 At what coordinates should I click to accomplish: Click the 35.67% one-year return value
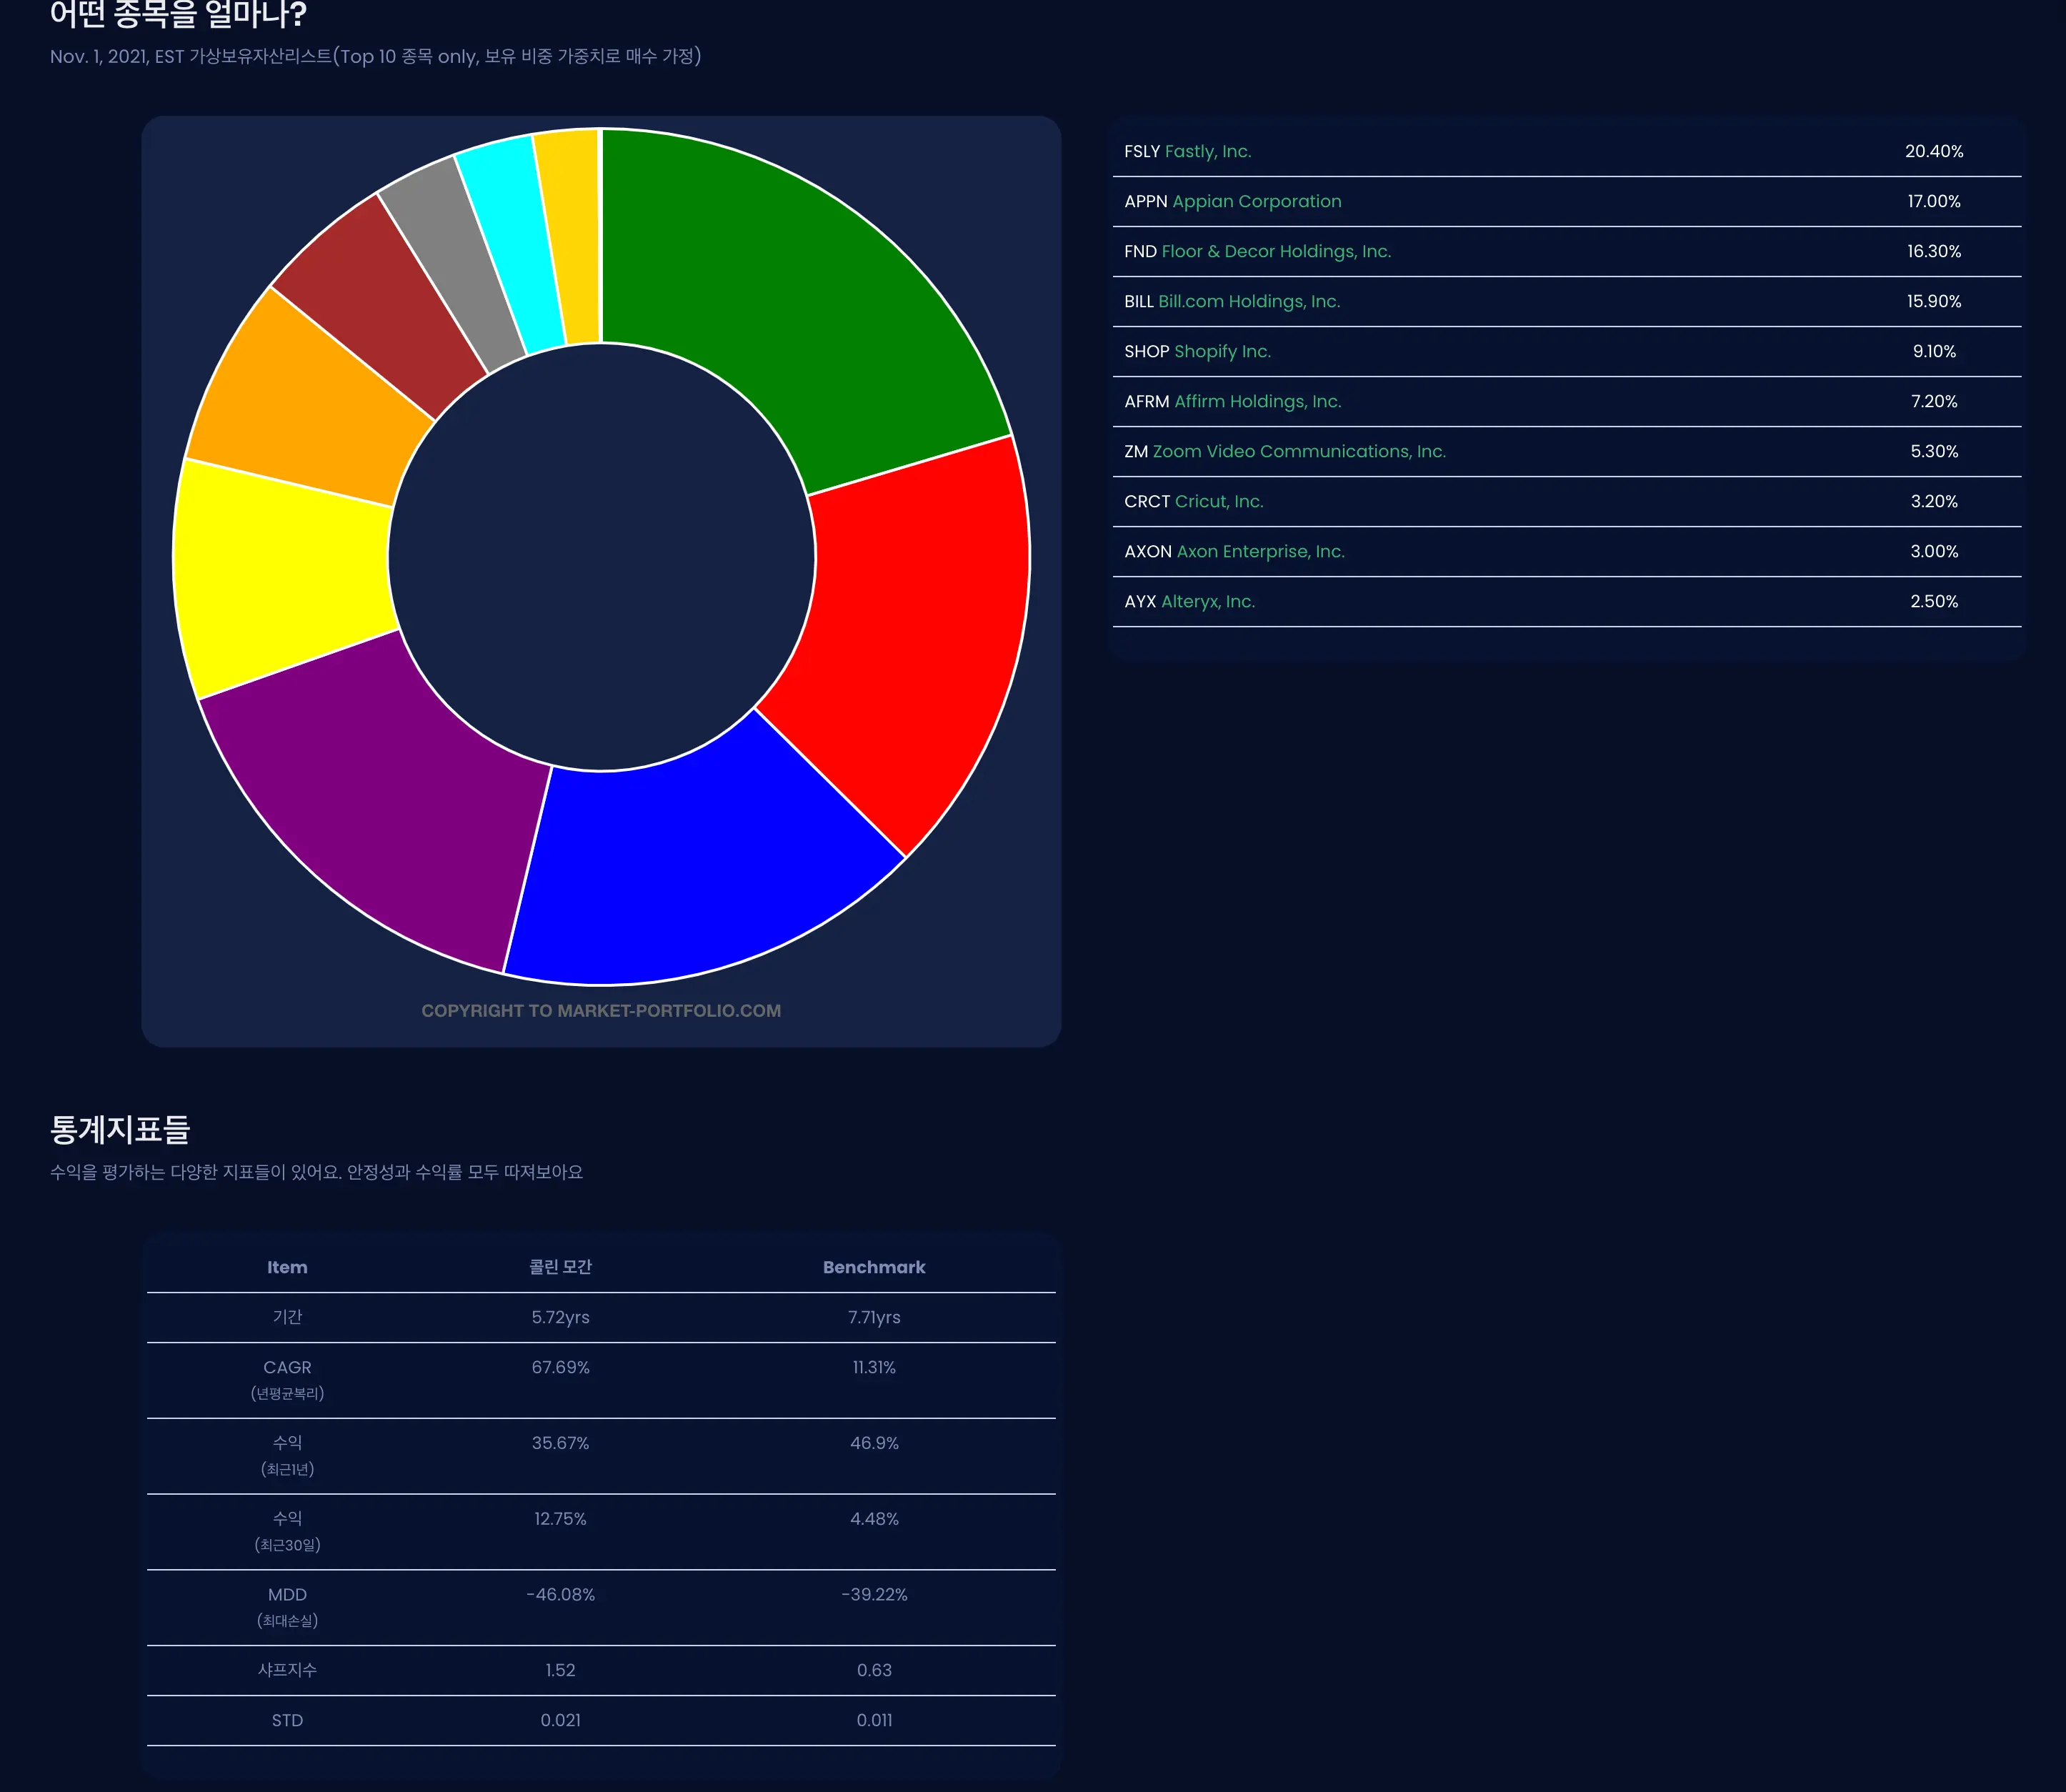(x=560, y=1443)
